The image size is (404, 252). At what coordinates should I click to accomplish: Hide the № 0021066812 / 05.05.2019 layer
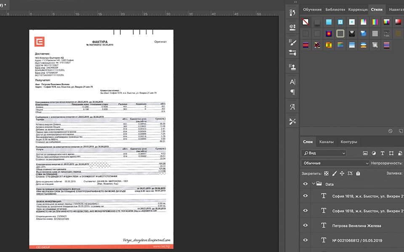pos(306,240)
